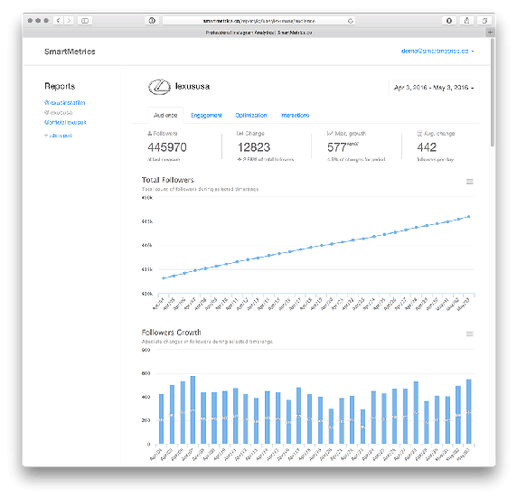The height and width of the screenshot is (498, 517).
Task: Click the Followers Growth chart title
Action: [x=171, y=332]
